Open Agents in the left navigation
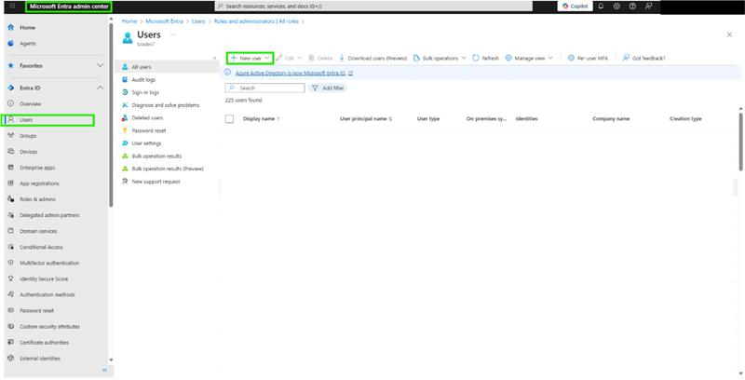Screen dimensions: 745x380 coord(28,43)
